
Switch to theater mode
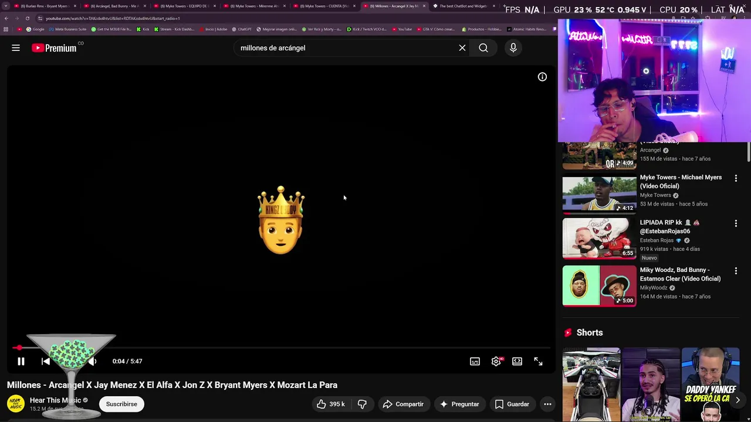point(517,362)
